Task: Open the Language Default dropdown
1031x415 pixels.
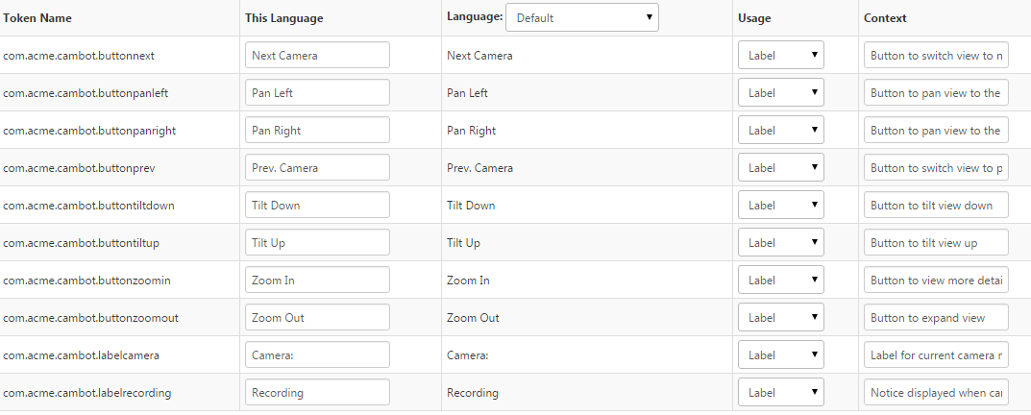Action: point(582,17)
